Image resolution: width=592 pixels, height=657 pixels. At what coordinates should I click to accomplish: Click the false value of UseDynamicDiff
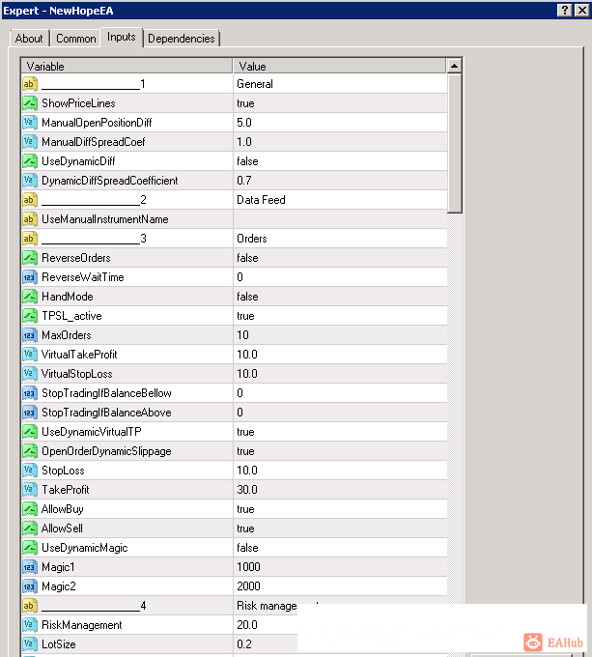click(247, 161)
